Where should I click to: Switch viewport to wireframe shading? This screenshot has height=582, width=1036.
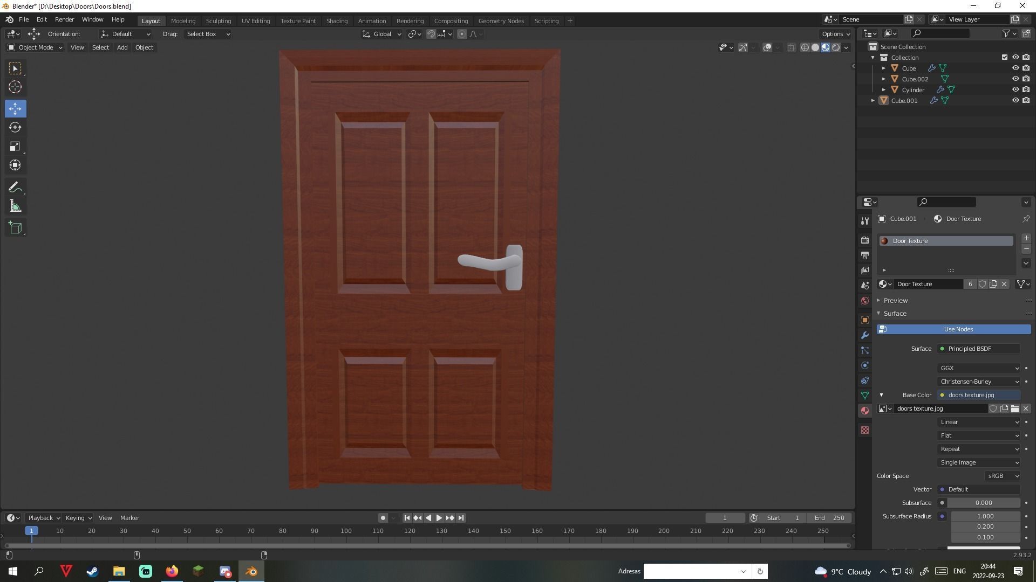[805, 47]
